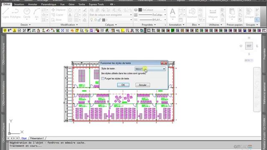The image size is (267, 150).
Task: Click the S compass direction on ViewCube
Action: 249,54
